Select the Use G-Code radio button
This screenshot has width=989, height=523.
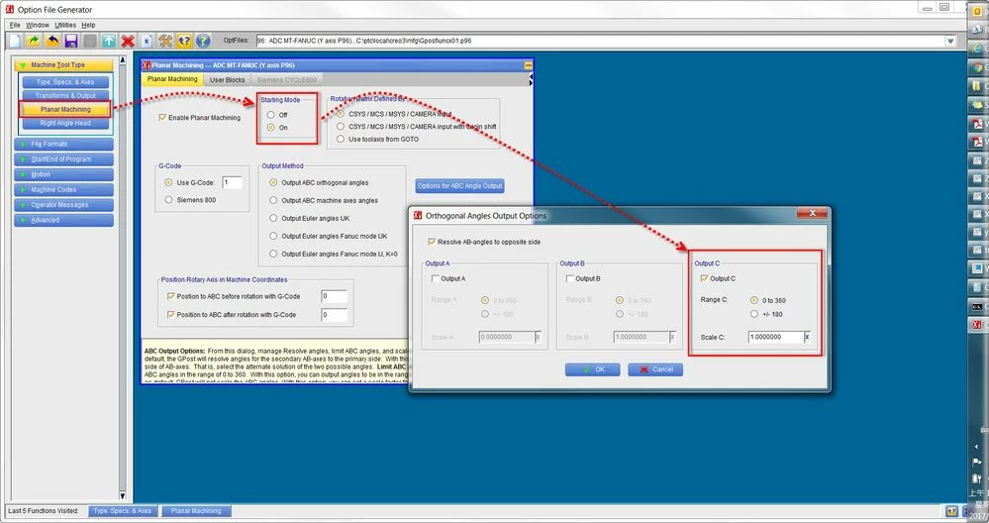click(168, 182)
